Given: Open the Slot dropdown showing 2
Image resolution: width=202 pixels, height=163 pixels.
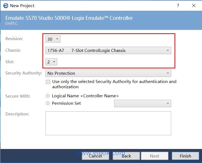Looking at the screenshot, I should point(51,62).
